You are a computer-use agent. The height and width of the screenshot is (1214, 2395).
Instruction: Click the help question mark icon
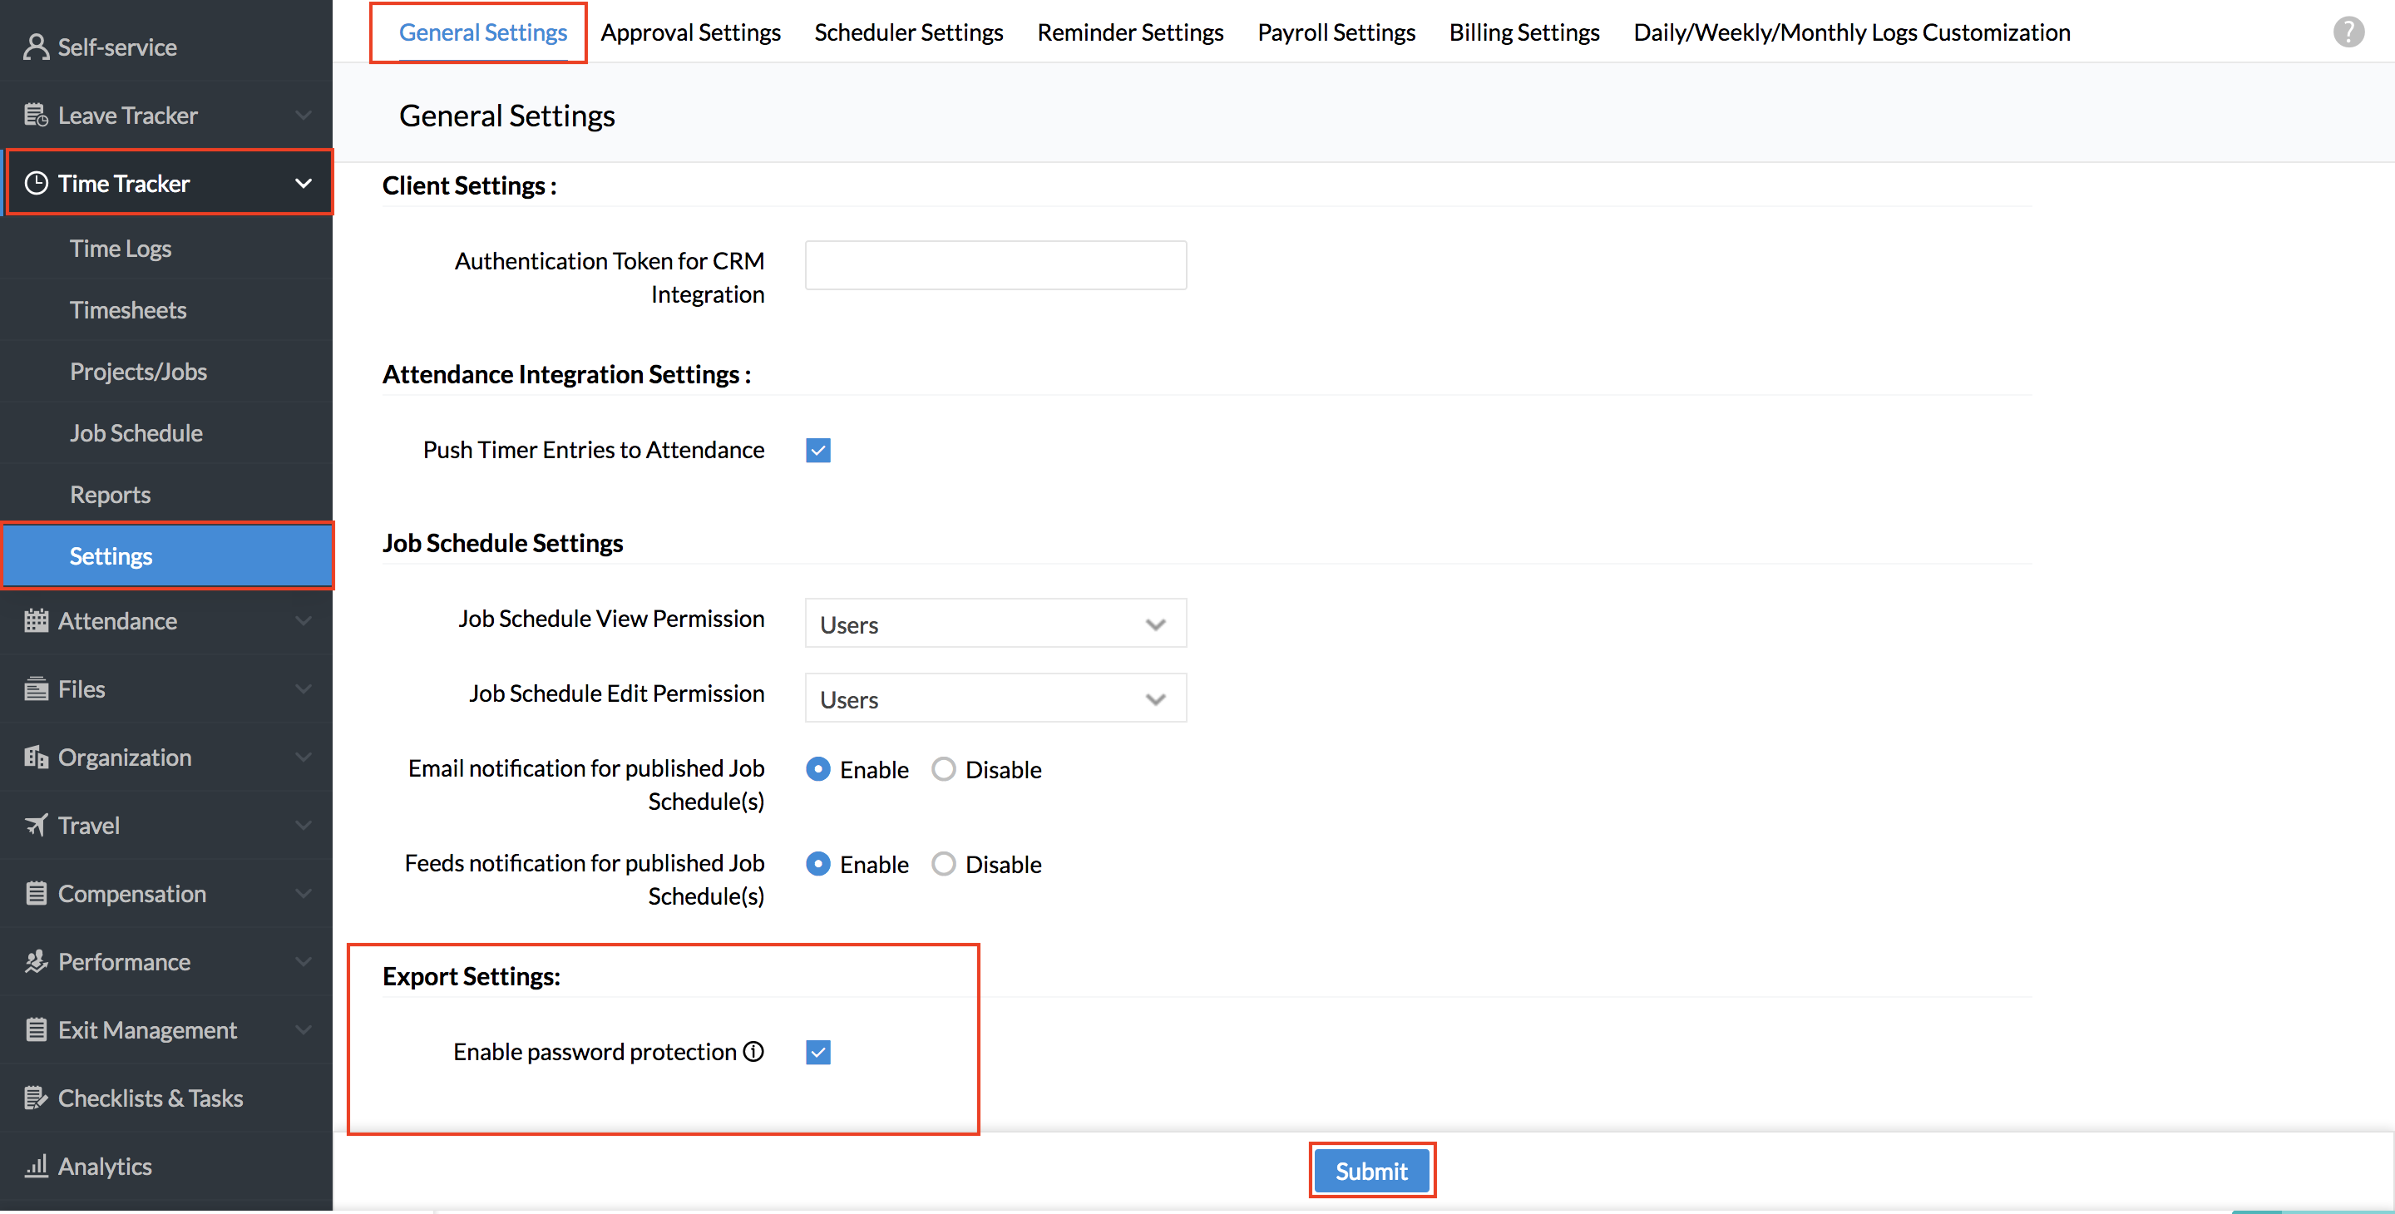coord(2347,32)
